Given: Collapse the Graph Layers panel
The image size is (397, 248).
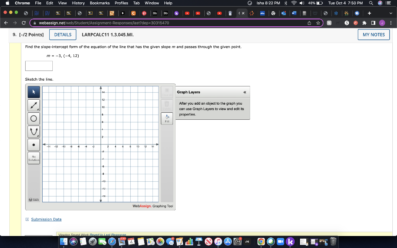Looking at the screenshot, I should click(x=245, y=92).
